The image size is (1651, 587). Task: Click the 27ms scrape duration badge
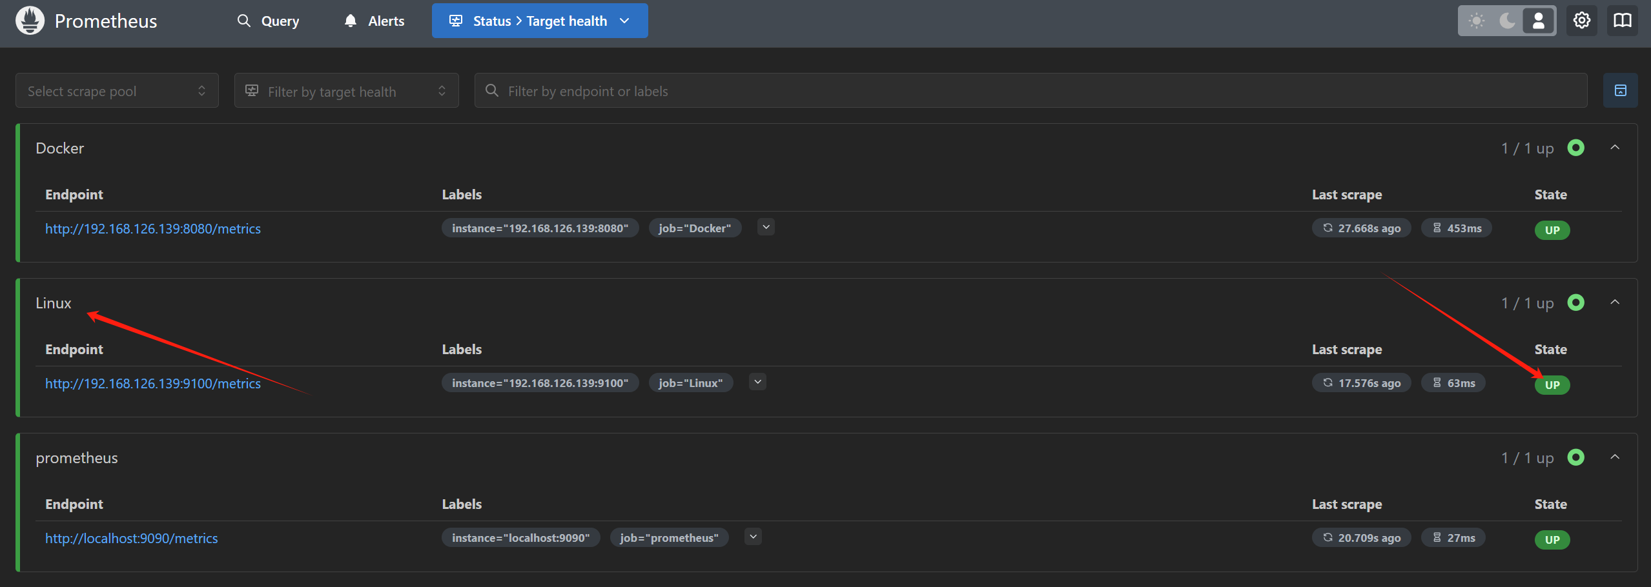coord(1453,537)
